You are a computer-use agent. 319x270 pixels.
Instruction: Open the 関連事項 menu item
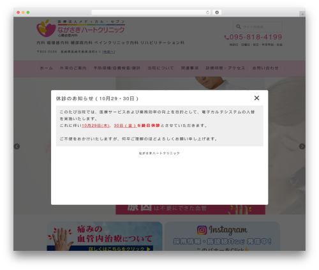[x=189, y=68]
